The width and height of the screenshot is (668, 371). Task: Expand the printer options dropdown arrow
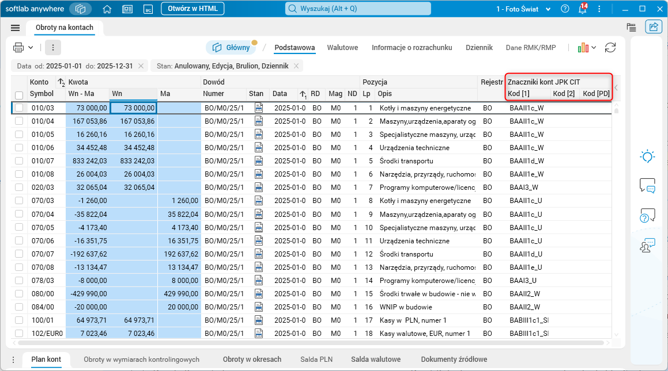point(31,48)
